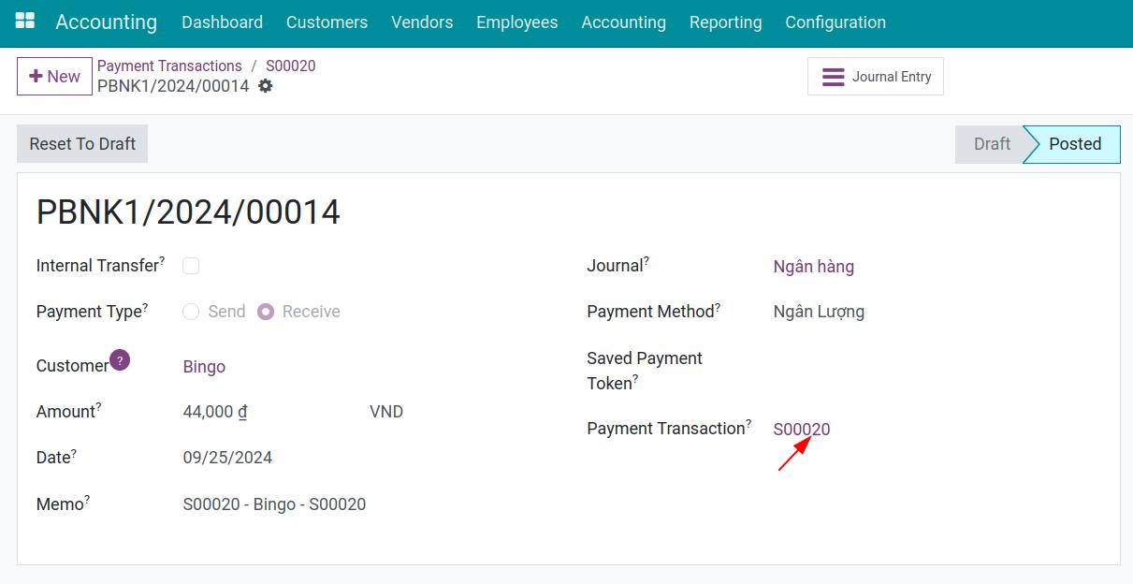
Task: Click the Saved Payment Token label
Action: (x=645, y=371)
